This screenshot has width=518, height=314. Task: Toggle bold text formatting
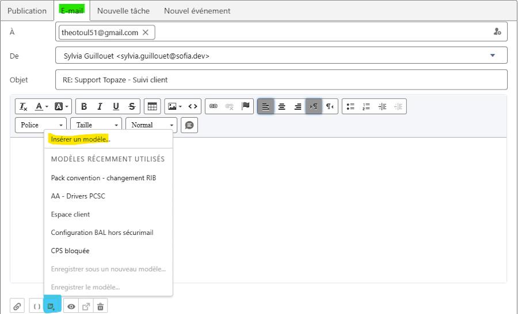84,106
